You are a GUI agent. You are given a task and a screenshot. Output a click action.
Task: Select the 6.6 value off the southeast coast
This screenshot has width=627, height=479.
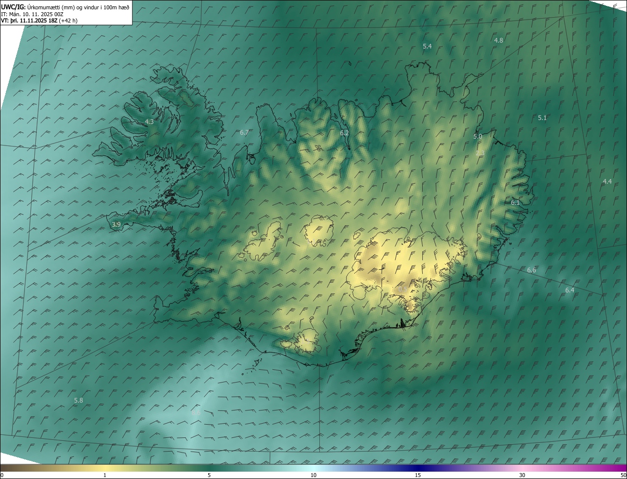[x=531, y=270]
